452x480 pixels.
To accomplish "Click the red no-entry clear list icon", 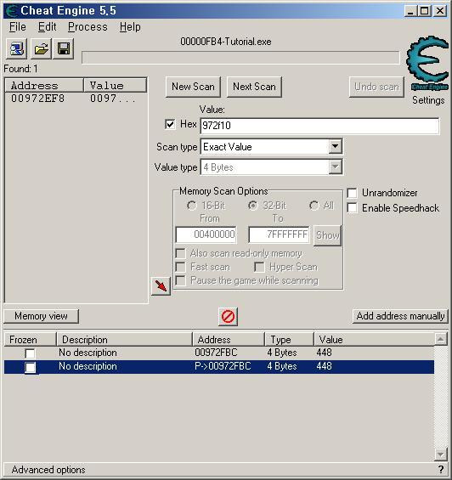I will [228, 316].
